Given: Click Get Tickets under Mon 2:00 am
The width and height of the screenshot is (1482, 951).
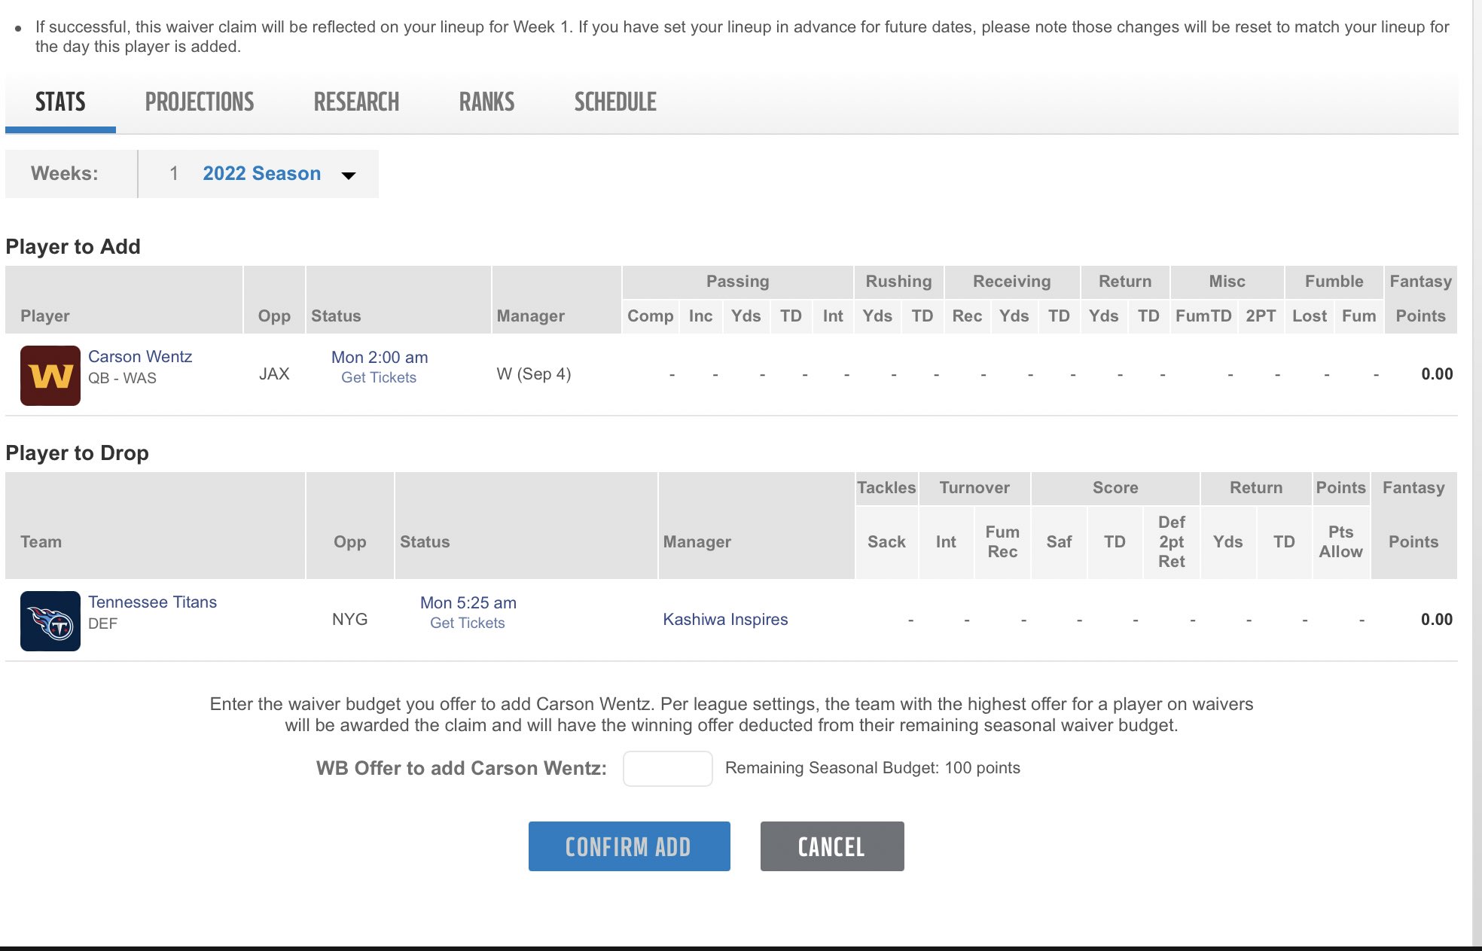Looking at the screenshot, I should tap(379, 378).
